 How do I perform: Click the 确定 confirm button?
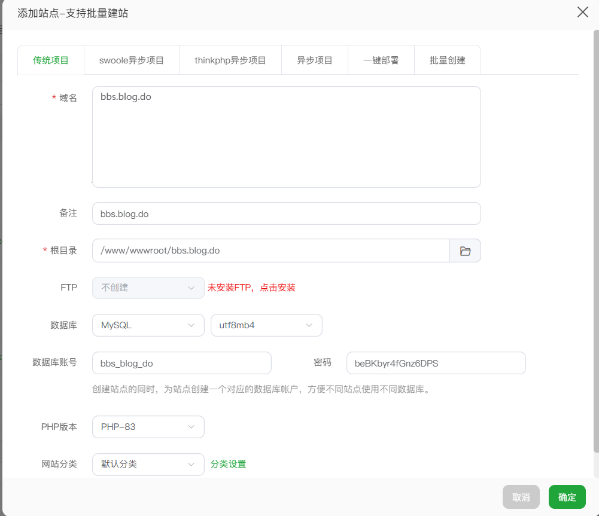pos(567,497)
